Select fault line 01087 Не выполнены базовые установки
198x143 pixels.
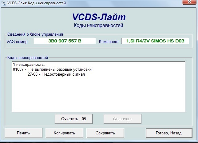[52, 70]
